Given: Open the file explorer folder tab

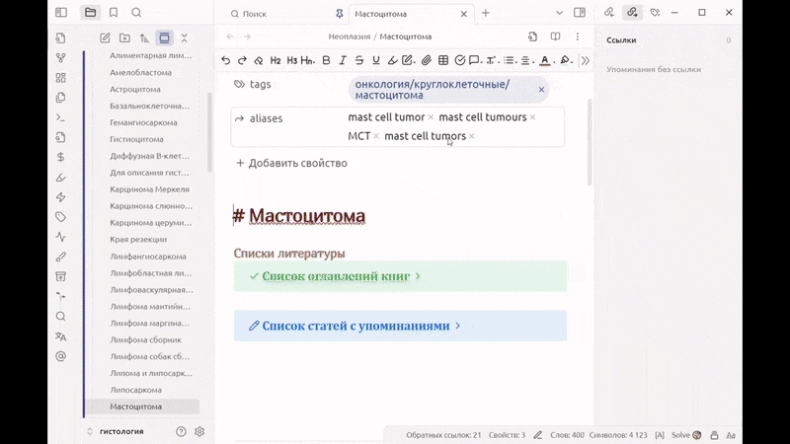Looking at the screenshot, I should 90,13.
